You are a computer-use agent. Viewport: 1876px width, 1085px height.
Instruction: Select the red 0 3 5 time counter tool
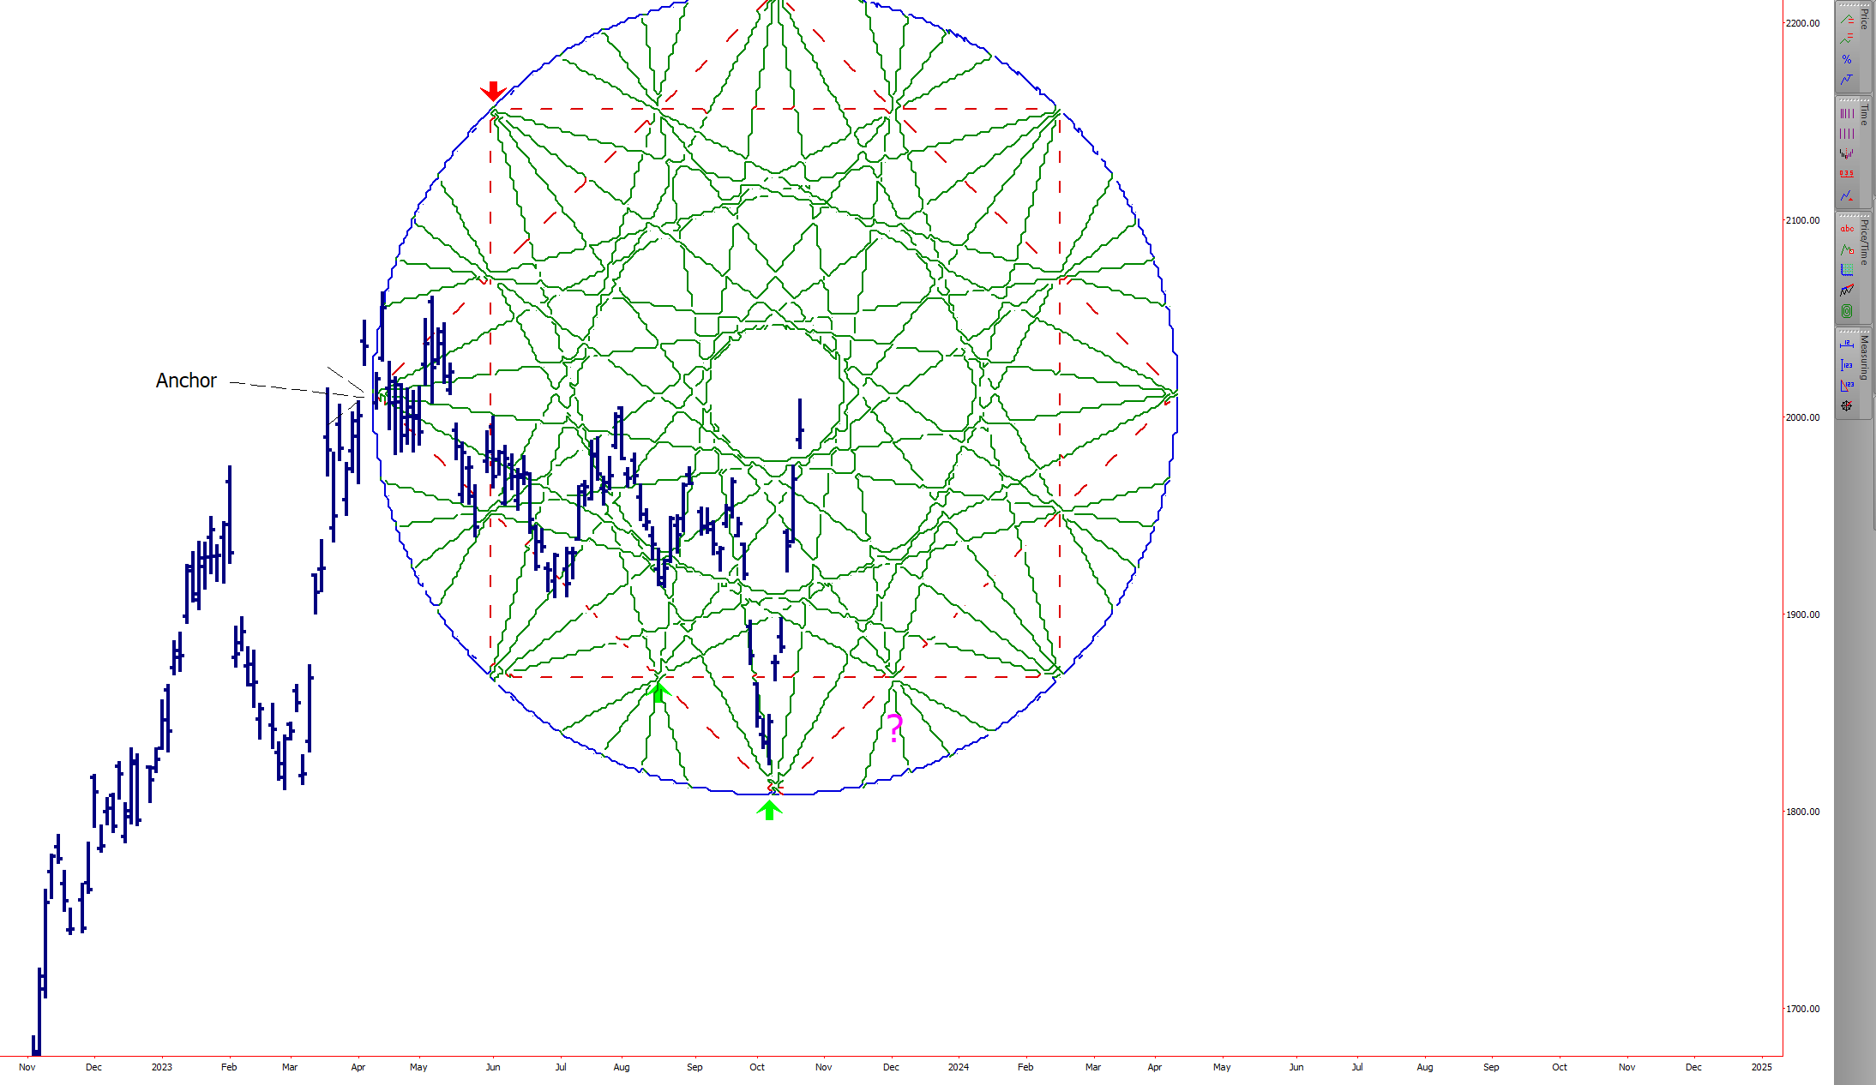point(1847,174)
